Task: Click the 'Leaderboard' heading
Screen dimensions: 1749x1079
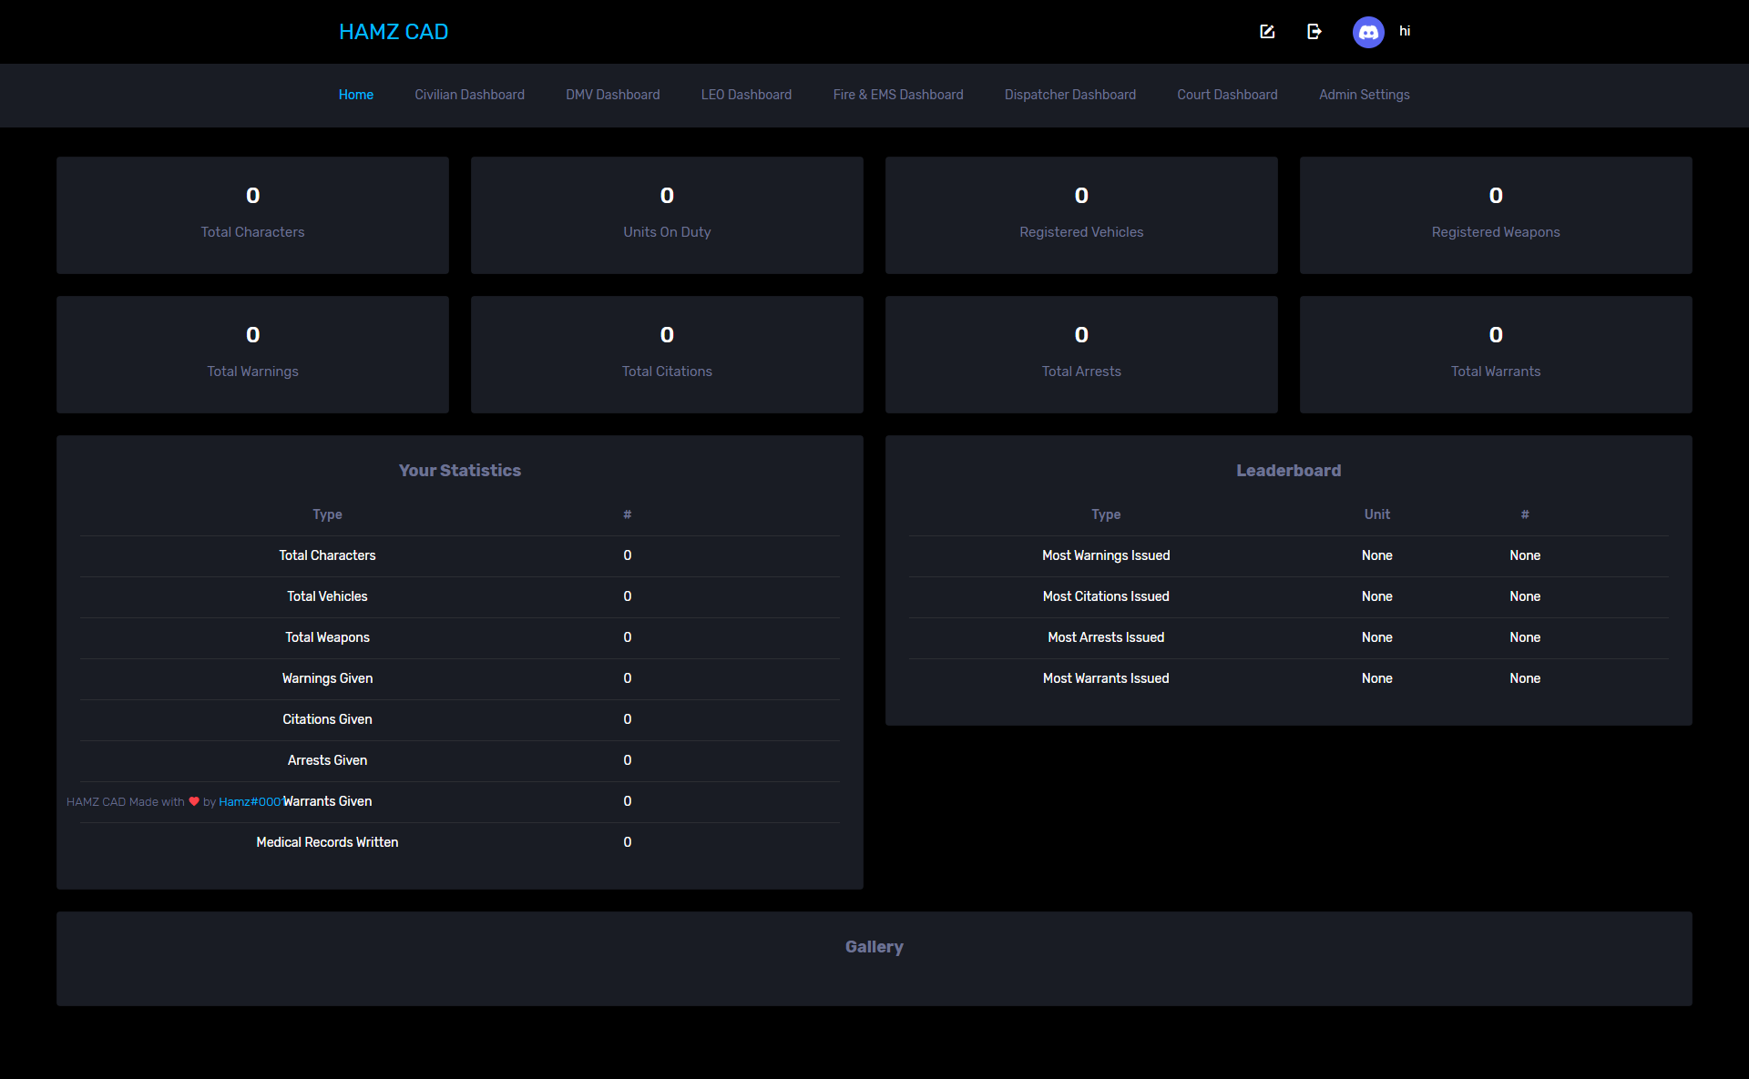Action: 1288,471
